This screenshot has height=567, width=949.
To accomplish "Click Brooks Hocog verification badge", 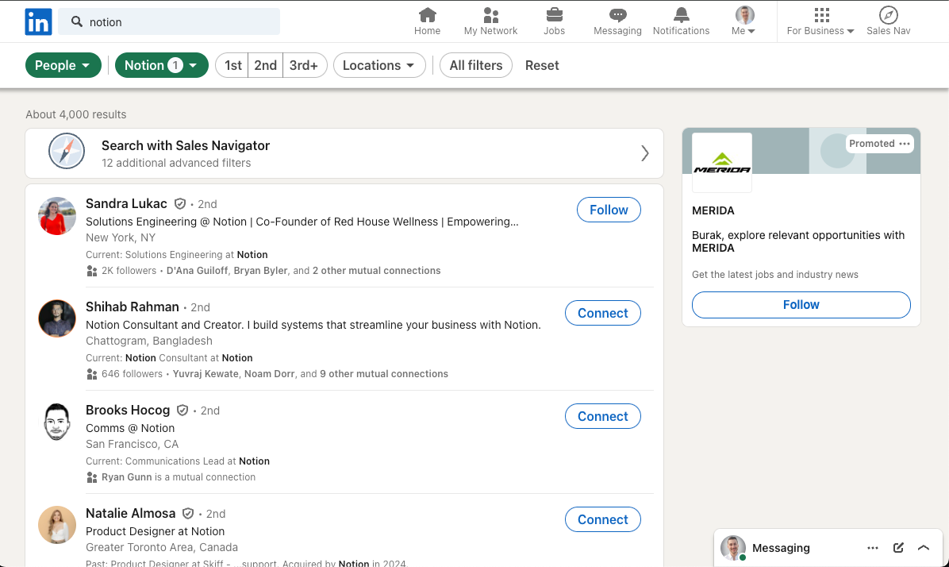I will tap(182, 410).
